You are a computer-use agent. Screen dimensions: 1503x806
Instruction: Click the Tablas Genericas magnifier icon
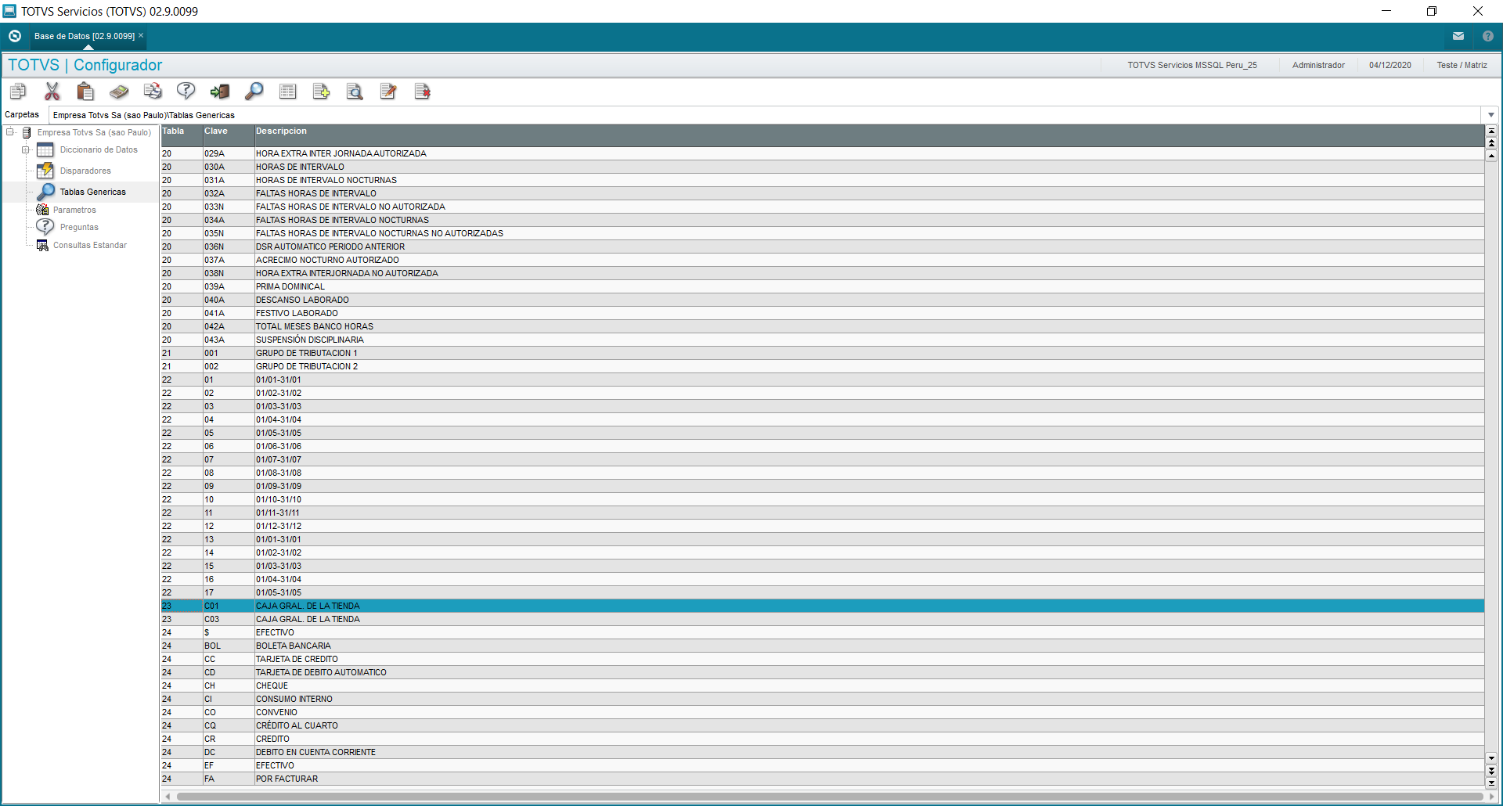pos(45,192)
